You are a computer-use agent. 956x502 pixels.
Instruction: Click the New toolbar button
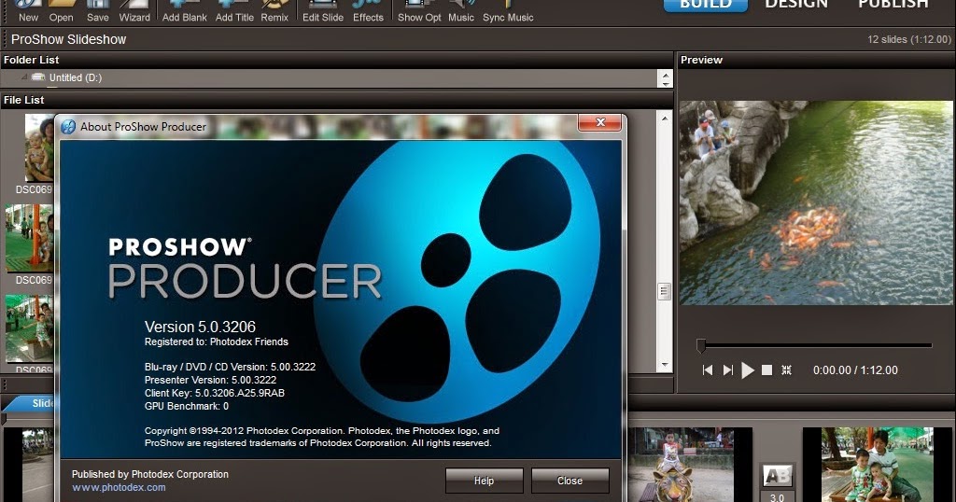28,12
